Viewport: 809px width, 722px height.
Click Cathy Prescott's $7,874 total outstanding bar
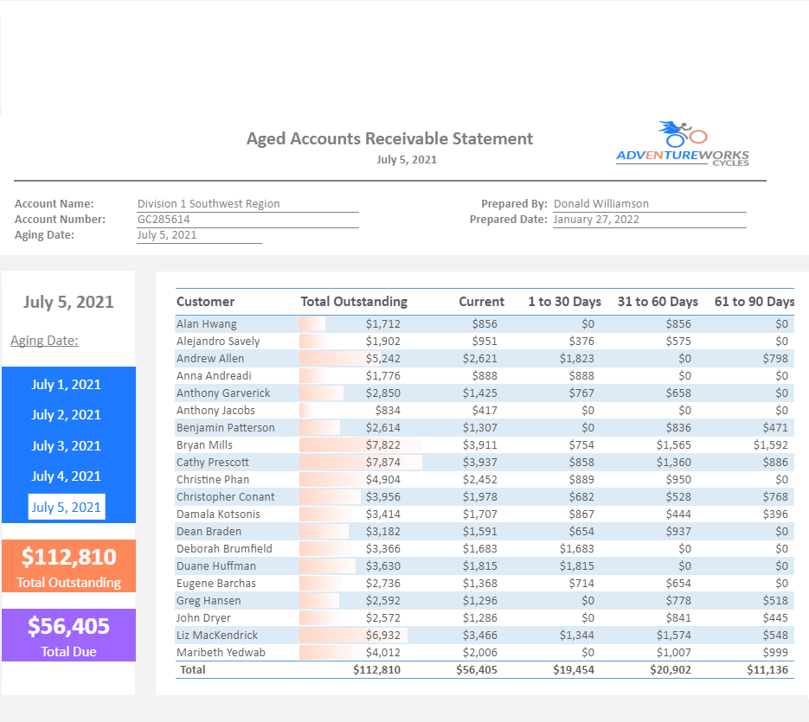(x=361, y=462)
